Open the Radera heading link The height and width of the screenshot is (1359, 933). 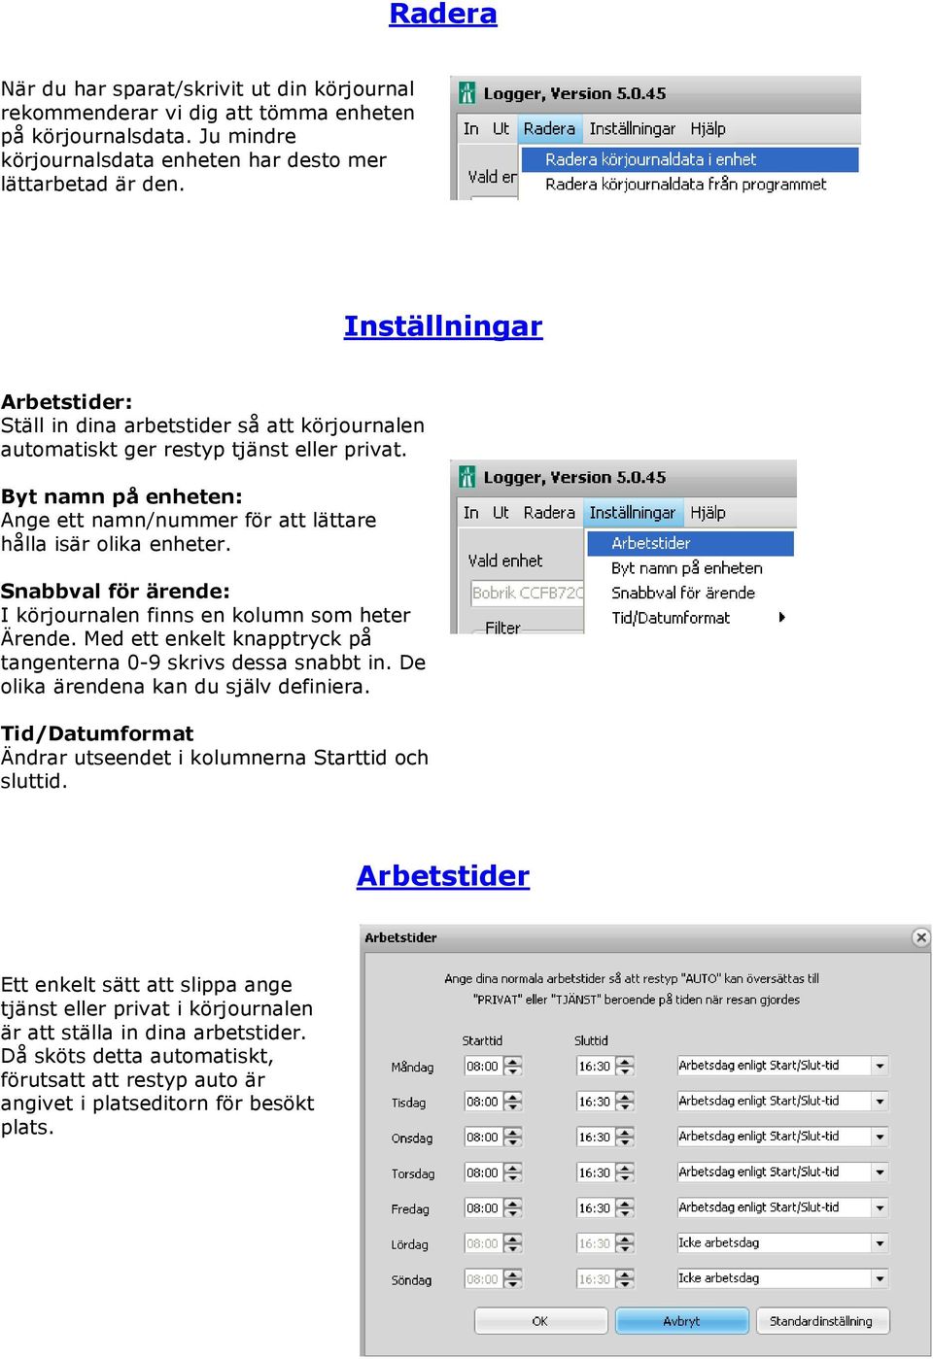443,14
